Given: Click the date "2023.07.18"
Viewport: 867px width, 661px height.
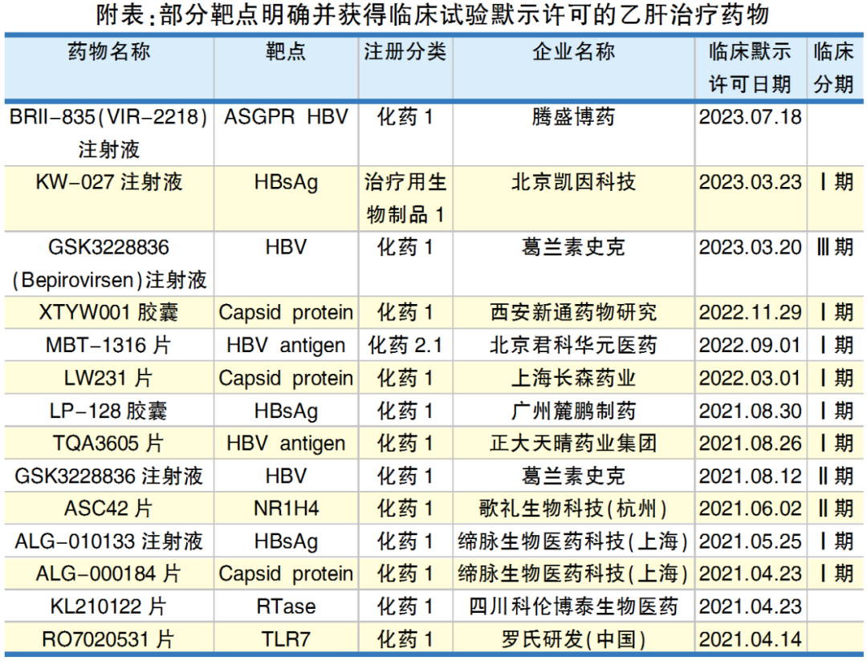Looking at the screenshot, I should click(x=750, y=116).
